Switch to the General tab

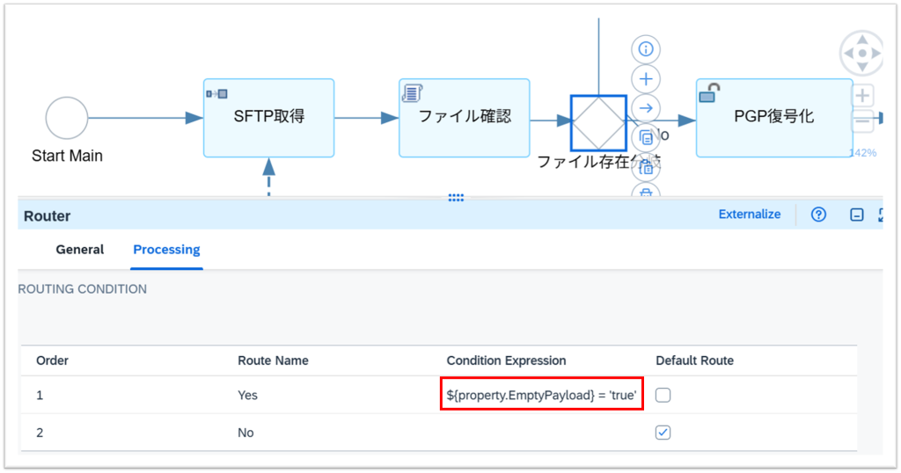(x=80, y=250)
